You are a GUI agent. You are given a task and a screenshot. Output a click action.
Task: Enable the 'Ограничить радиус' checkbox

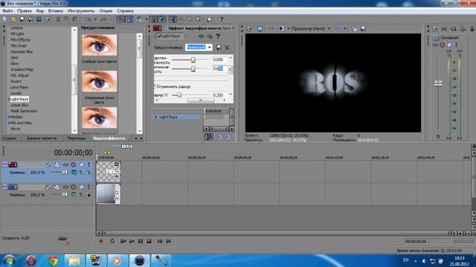click(155, 87)
